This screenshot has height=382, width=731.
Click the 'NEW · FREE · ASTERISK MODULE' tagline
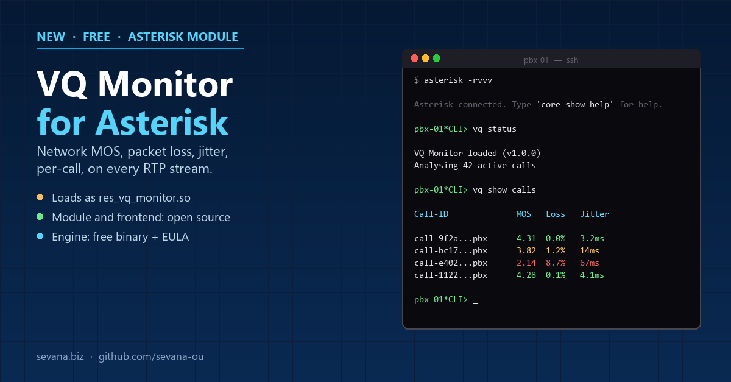pos(138,37)
